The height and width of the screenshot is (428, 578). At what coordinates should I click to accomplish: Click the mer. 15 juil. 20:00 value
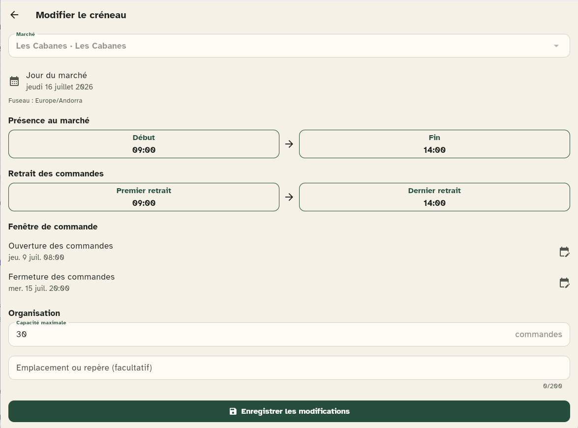click(39, 288)
